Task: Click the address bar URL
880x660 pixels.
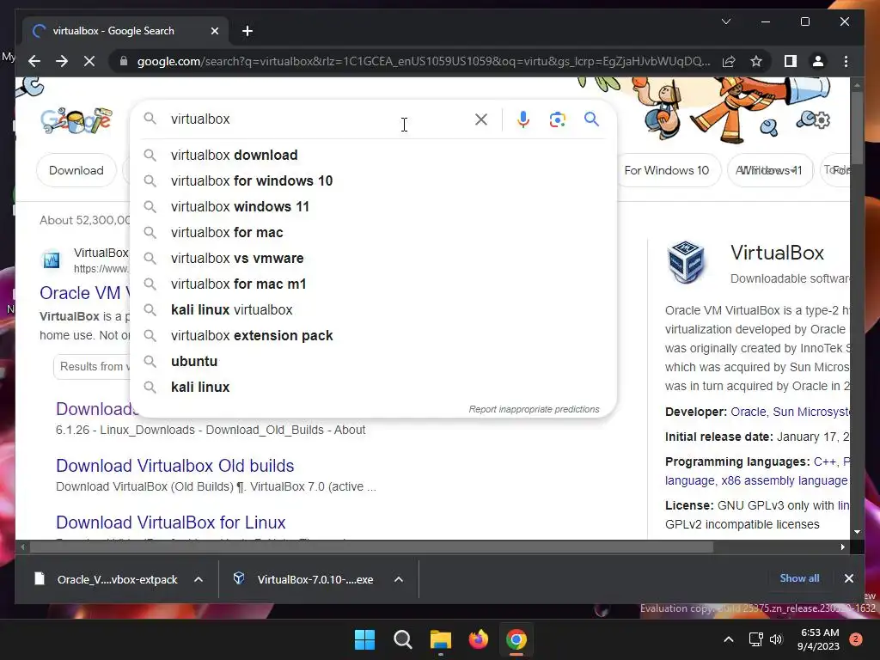Action: pyautogui.click(x=424, y=61)
